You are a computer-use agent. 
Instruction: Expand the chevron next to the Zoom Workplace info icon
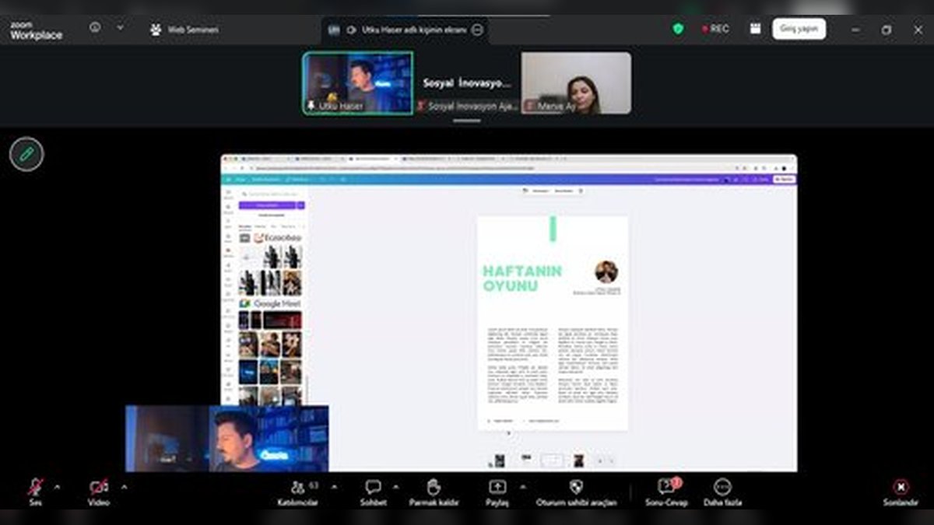pos(120,27)
